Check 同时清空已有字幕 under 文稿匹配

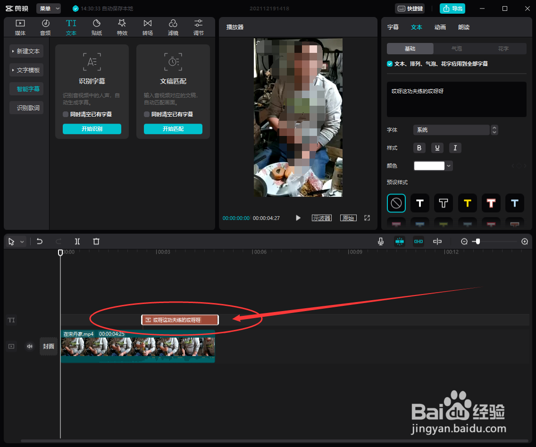pos(147,114)
